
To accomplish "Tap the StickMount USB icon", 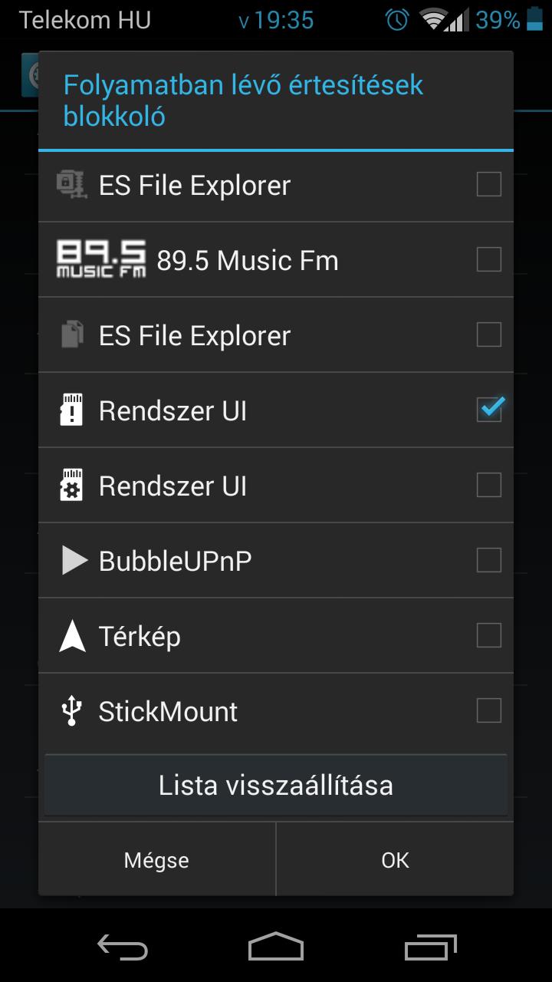I will coord(71,710).
